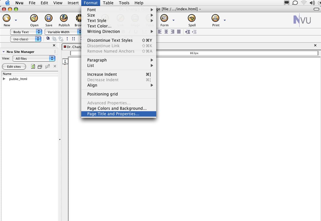This screenshot has height=221, width=321.
Task: Open a file with the Open icon
Action: 34,19
